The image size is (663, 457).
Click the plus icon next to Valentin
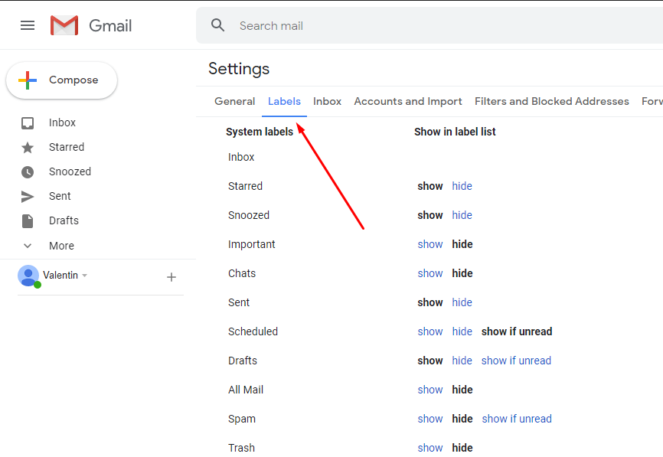pyautogui.click(x=171, y=277)
